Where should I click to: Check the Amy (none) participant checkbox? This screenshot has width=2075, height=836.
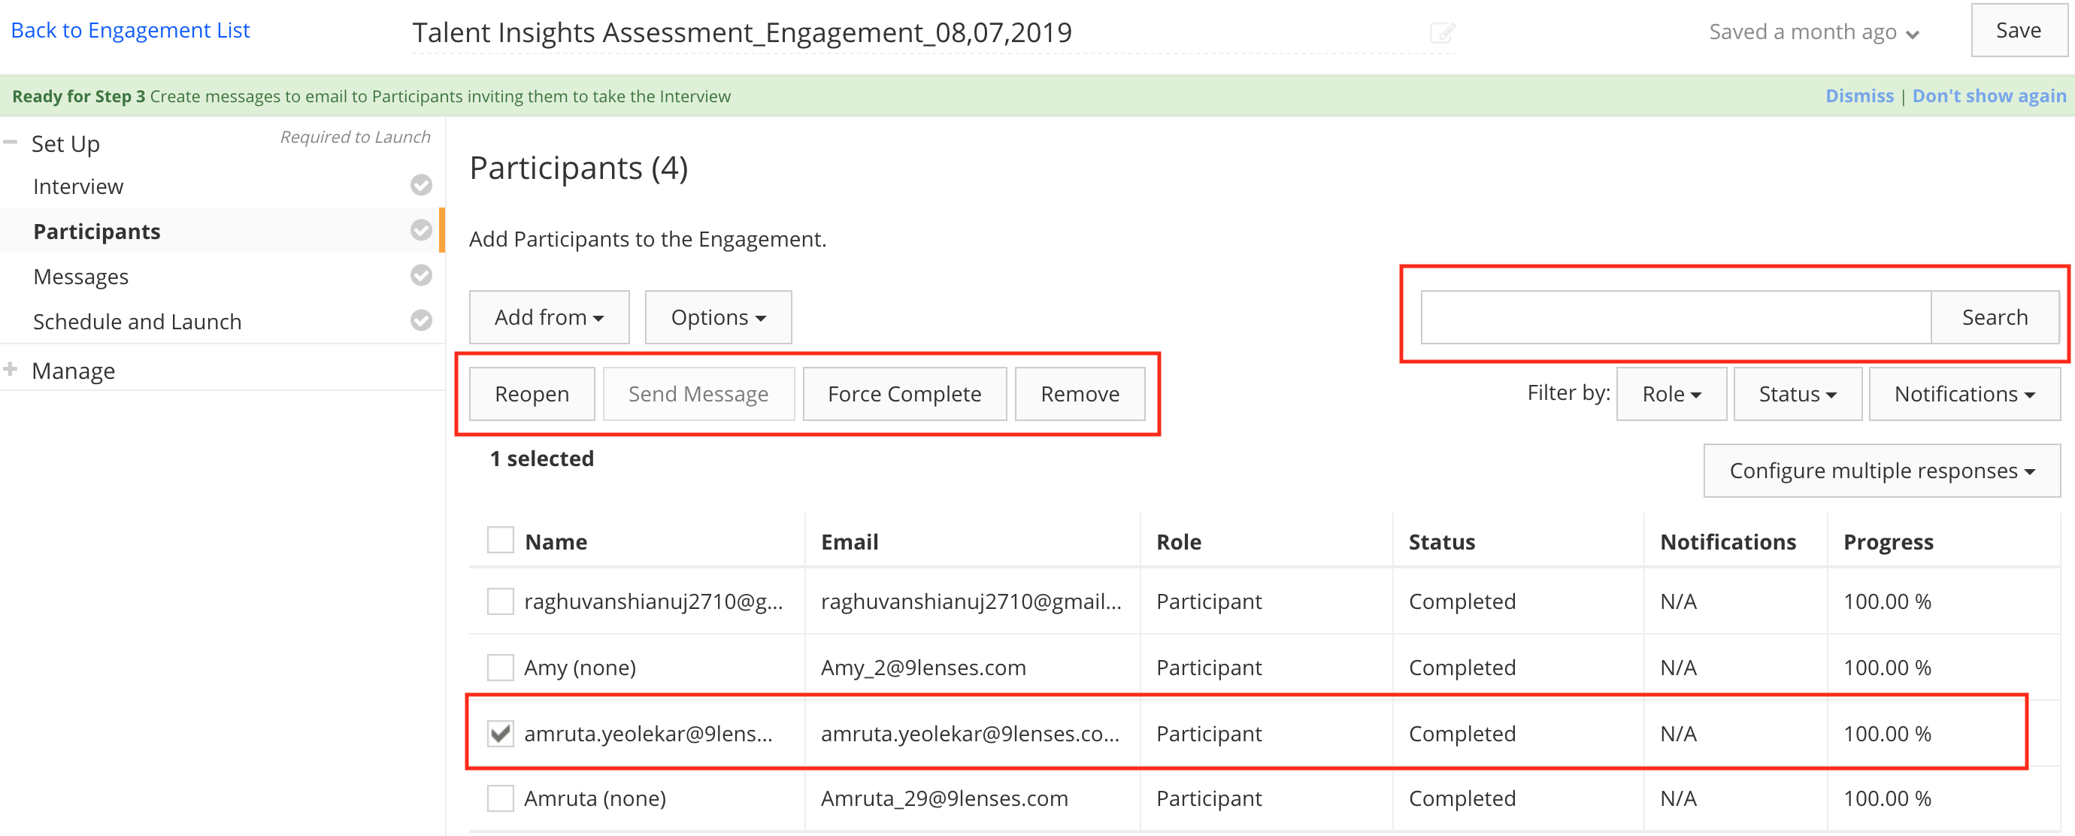500,667
